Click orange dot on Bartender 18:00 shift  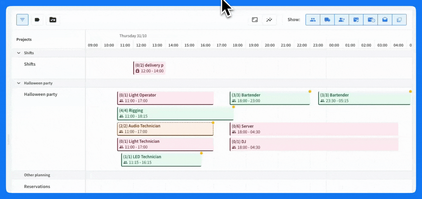[310, 91]
